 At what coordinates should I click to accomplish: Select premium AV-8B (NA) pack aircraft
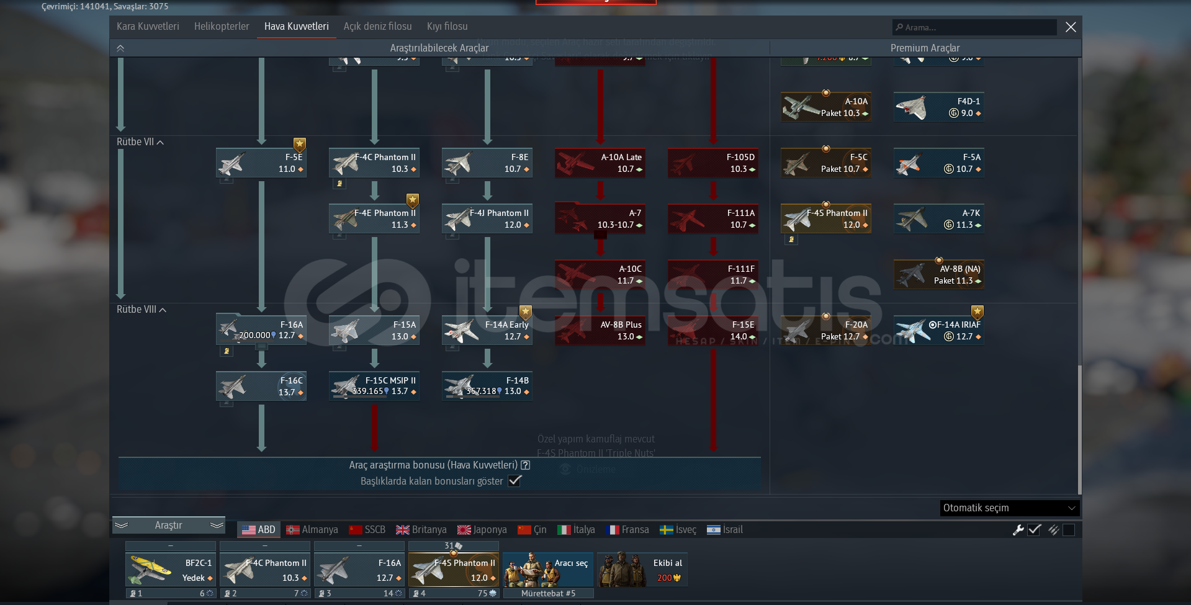coord(939,274)
